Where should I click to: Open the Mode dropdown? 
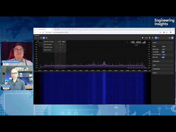pyautogui.click(x=167, y=46)
